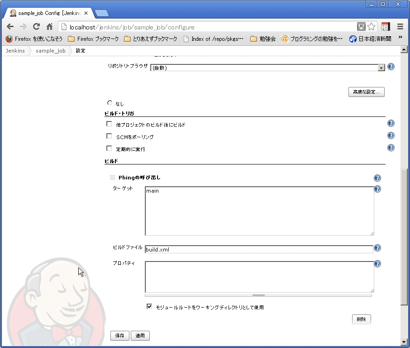The width and height of the screenshot is (410, 348).
Task: Click the 設定 breadcrumb
Action: point(81,51)
